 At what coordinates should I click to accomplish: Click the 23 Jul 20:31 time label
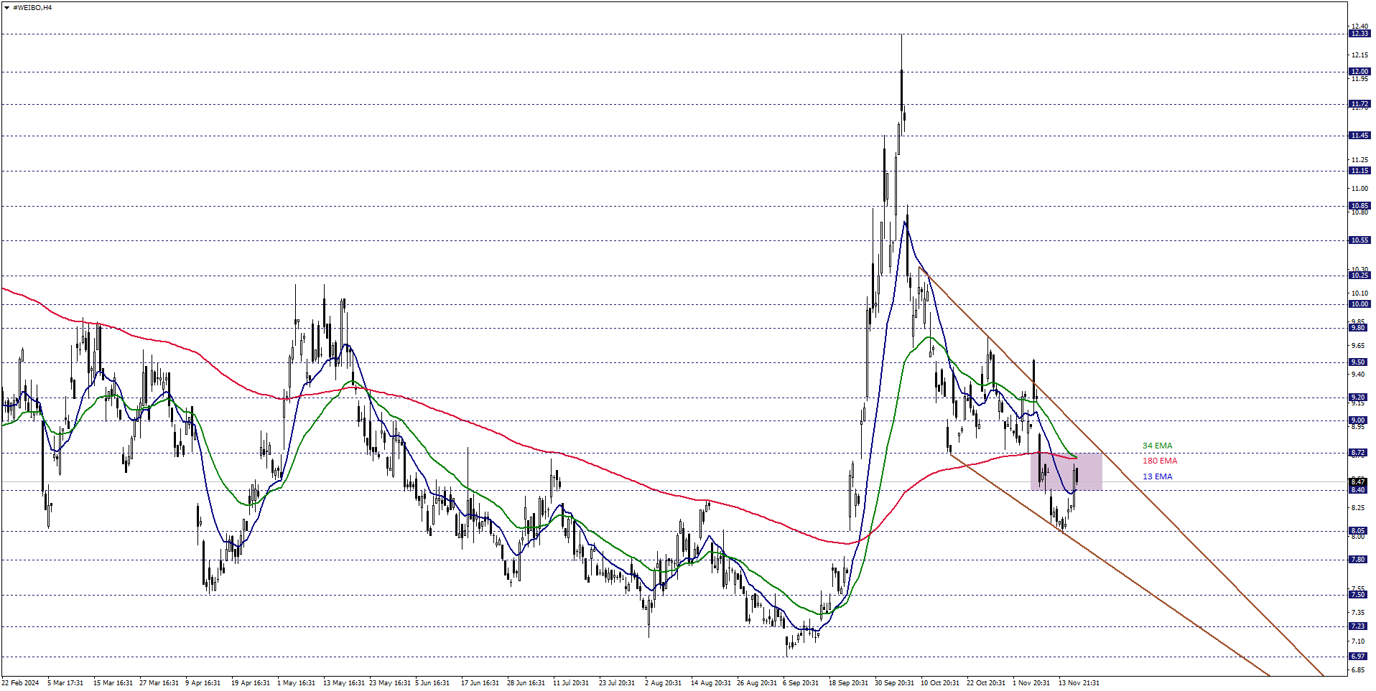click(617, 683)
